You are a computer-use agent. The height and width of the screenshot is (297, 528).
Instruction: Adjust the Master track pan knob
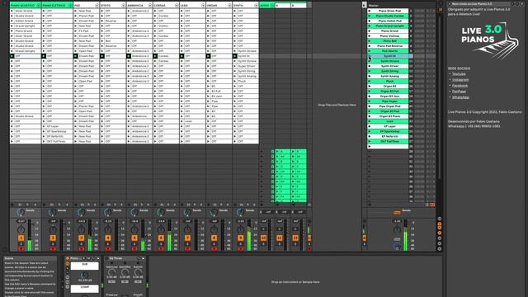[x=397, y=229]
